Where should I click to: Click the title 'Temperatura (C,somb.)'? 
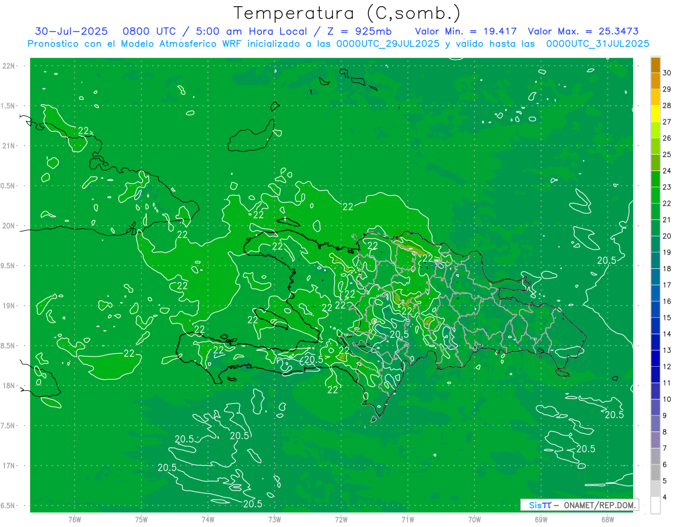(346, 13)
